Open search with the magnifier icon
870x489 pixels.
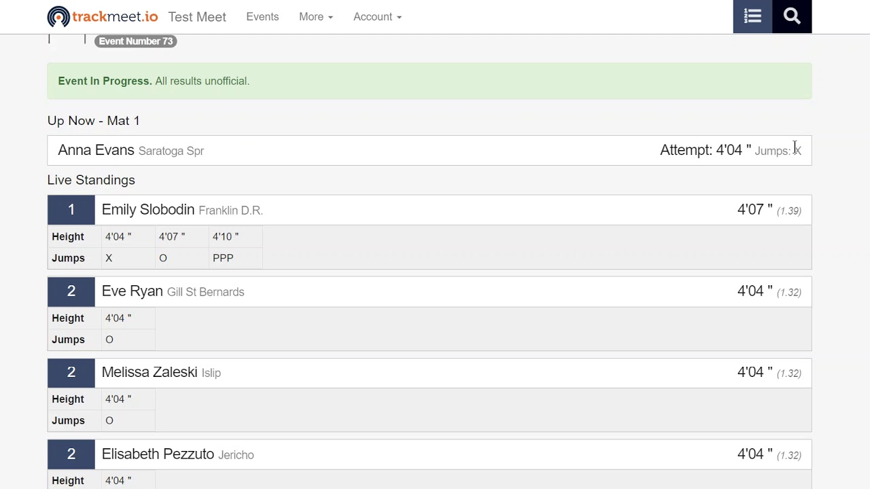pyautogui.click(x=792, y=16)
